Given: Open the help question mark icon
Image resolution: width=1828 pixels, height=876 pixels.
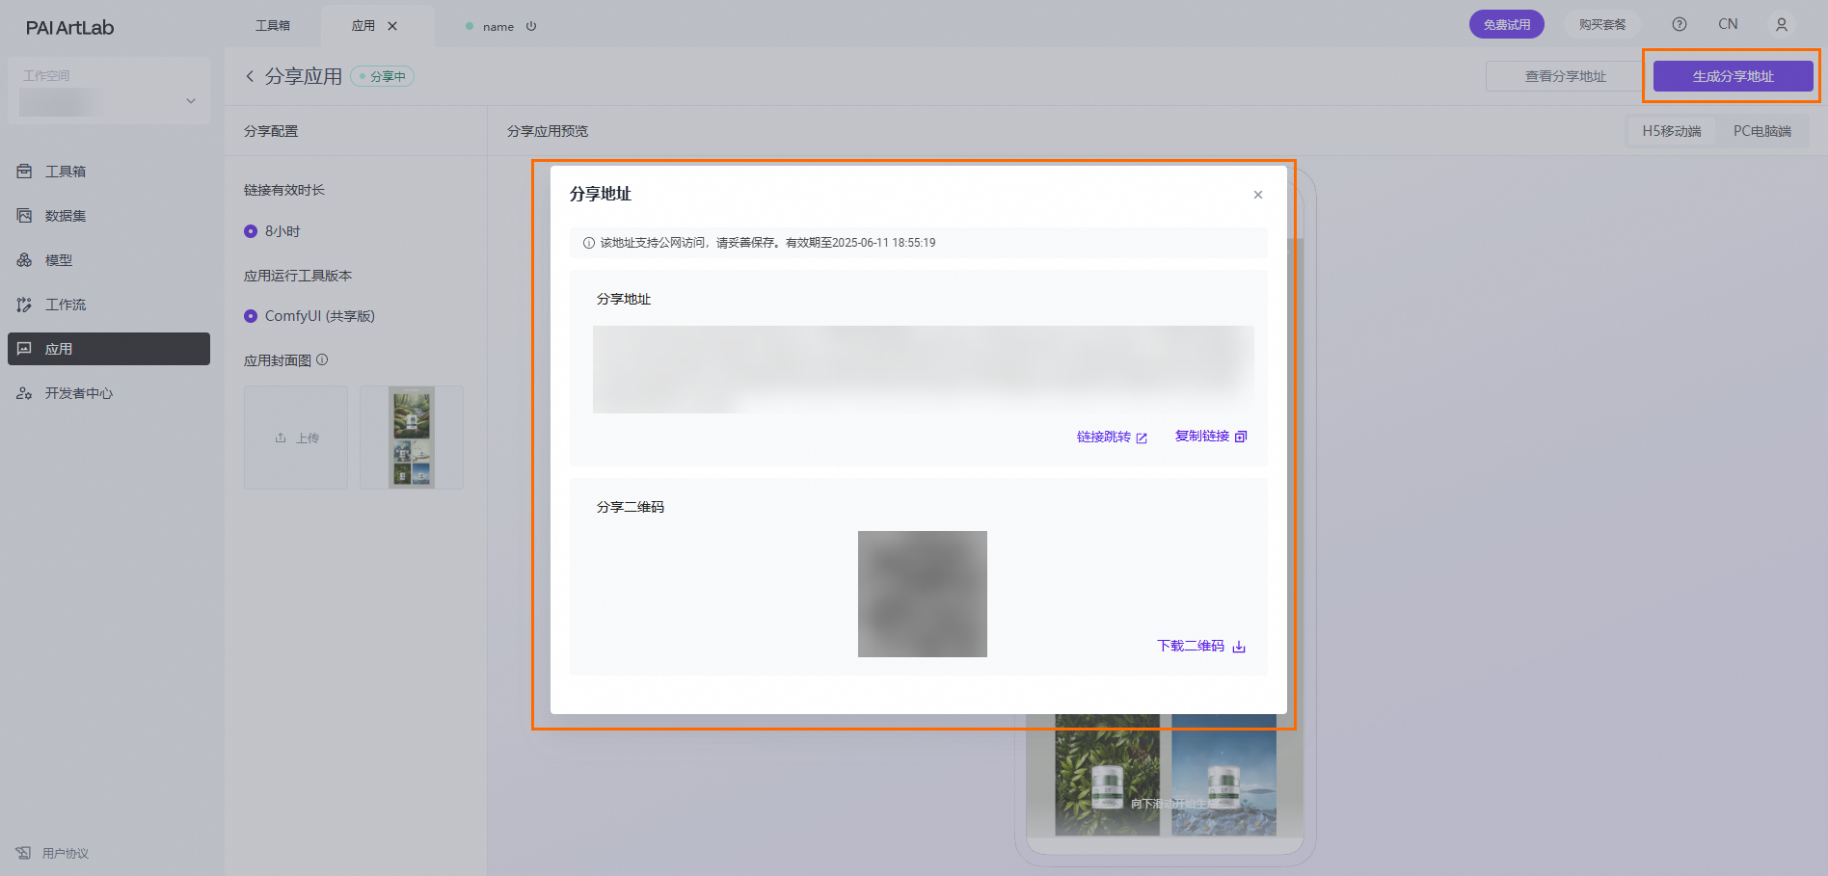Looking at the screenshot, I should (x=1680, y=24).
